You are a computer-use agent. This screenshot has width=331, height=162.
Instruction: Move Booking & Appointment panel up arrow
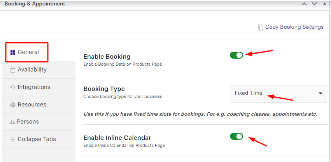pyautogui.click(x=304, y=4)
